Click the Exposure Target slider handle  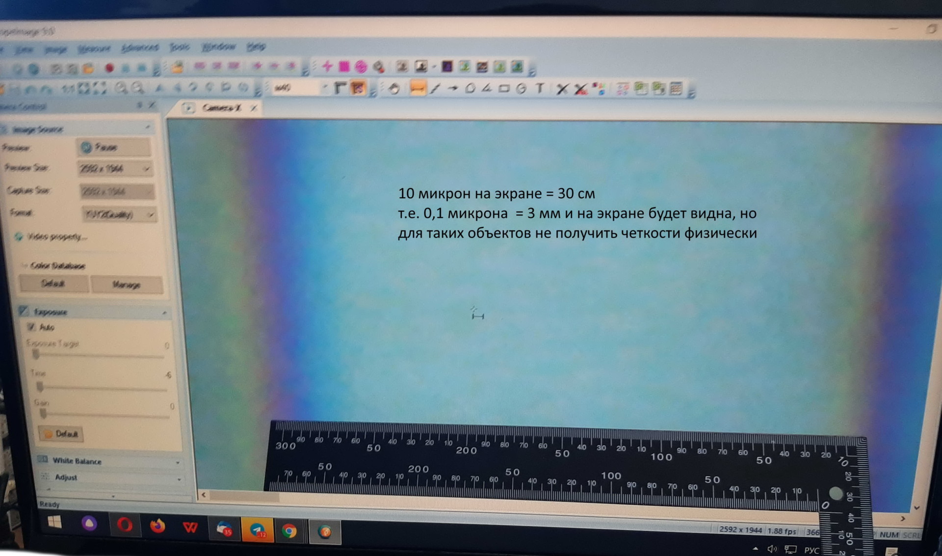(x=35, y=354)
